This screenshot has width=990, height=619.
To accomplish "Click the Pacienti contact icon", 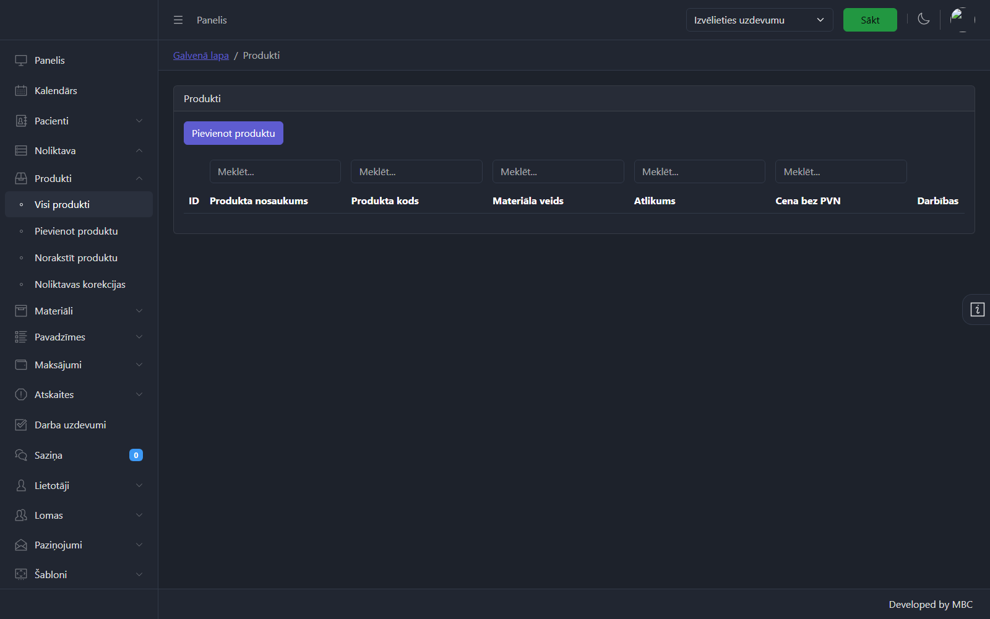I will point(21,121).
